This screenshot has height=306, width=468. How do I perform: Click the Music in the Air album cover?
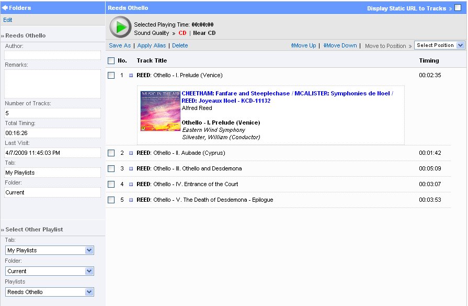pos(161,111)
